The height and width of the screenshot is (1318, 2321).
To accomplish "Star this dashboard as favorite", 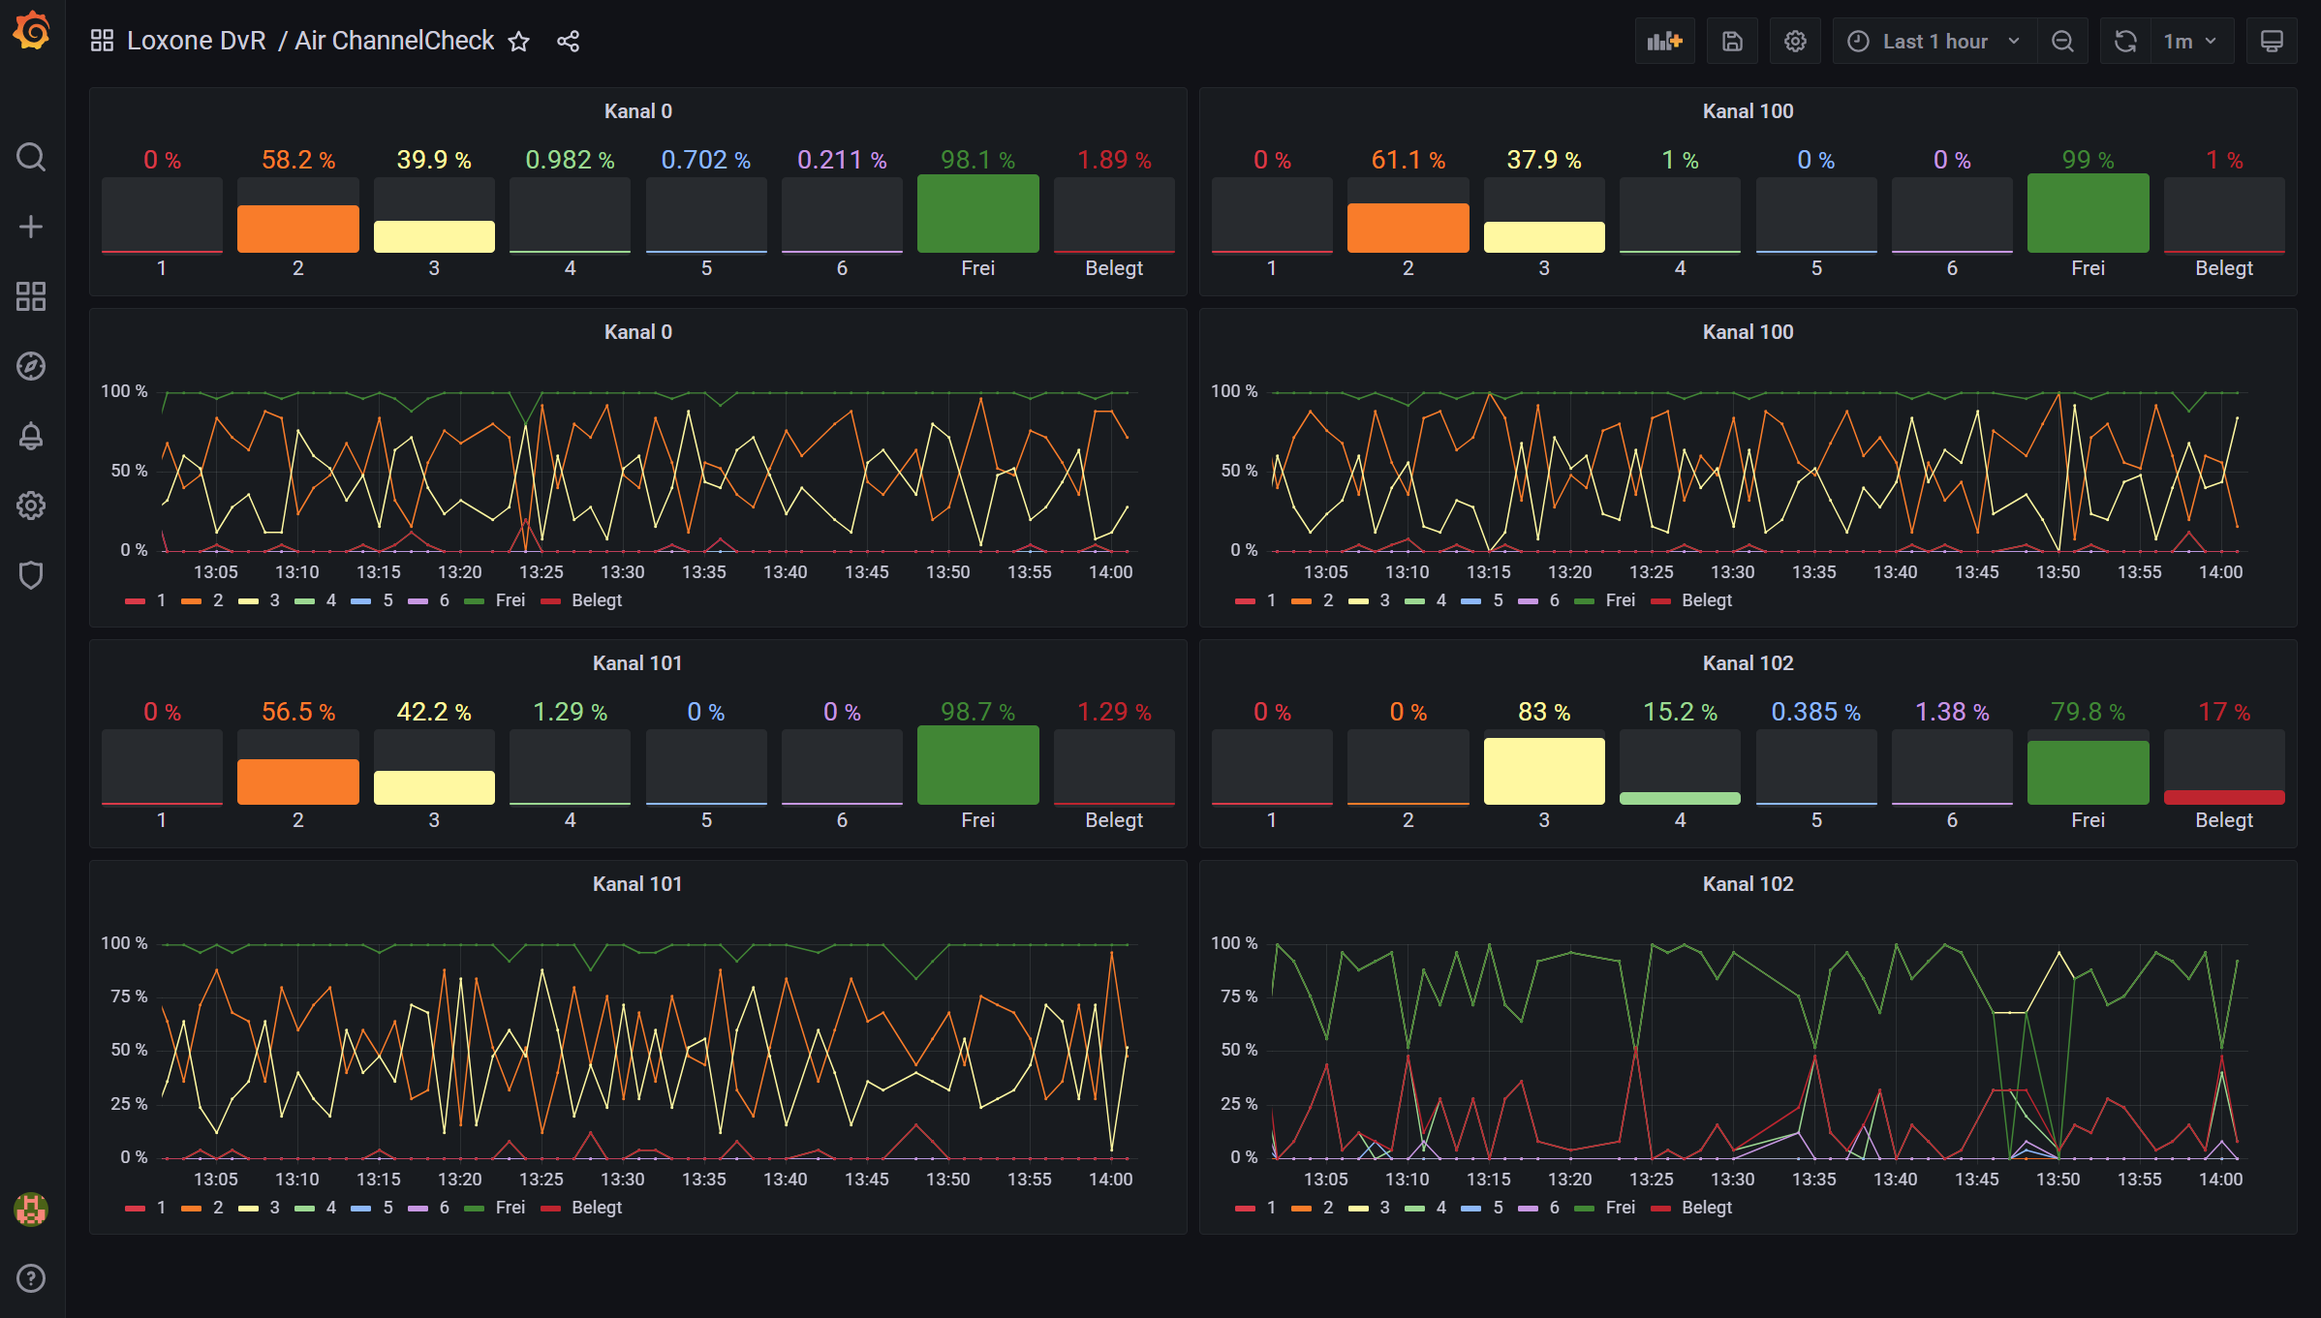I will tap(519, 42).
